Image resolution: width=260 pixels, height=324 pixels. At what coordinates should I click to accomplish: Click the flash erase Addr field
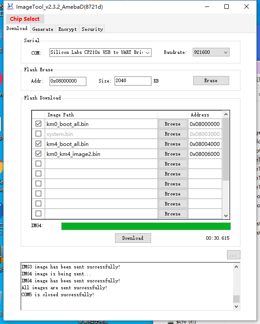(x=68, y=81)
